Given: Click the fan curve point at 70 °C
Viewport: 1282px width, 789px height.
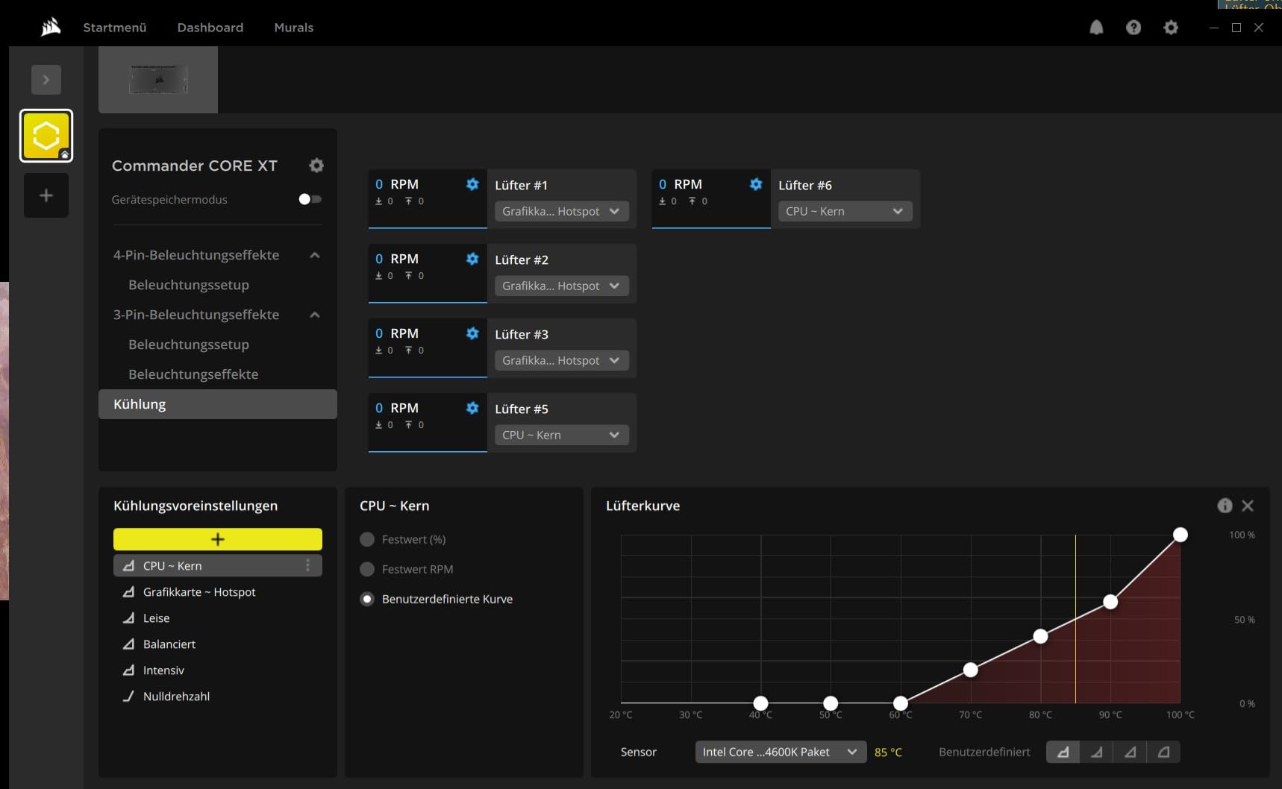Looking at the screenshot, I should click(x=970, y=670).
